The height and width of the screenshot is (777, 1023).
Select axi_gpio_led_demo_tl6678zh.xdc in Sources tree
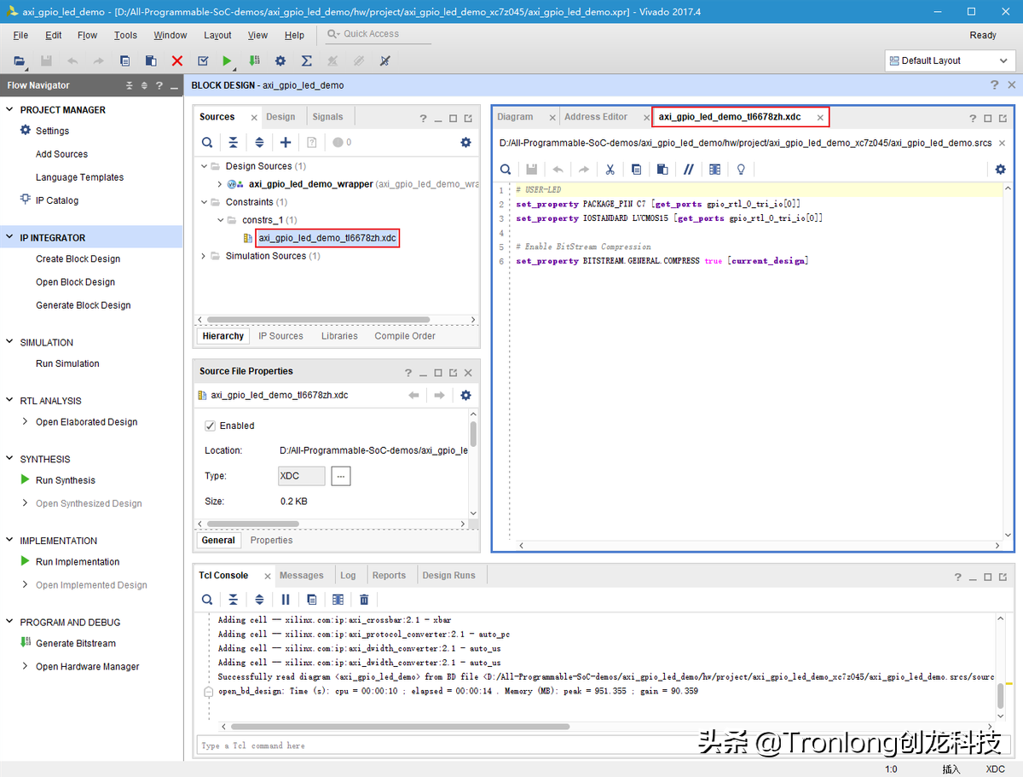click(x=327, y=238)
